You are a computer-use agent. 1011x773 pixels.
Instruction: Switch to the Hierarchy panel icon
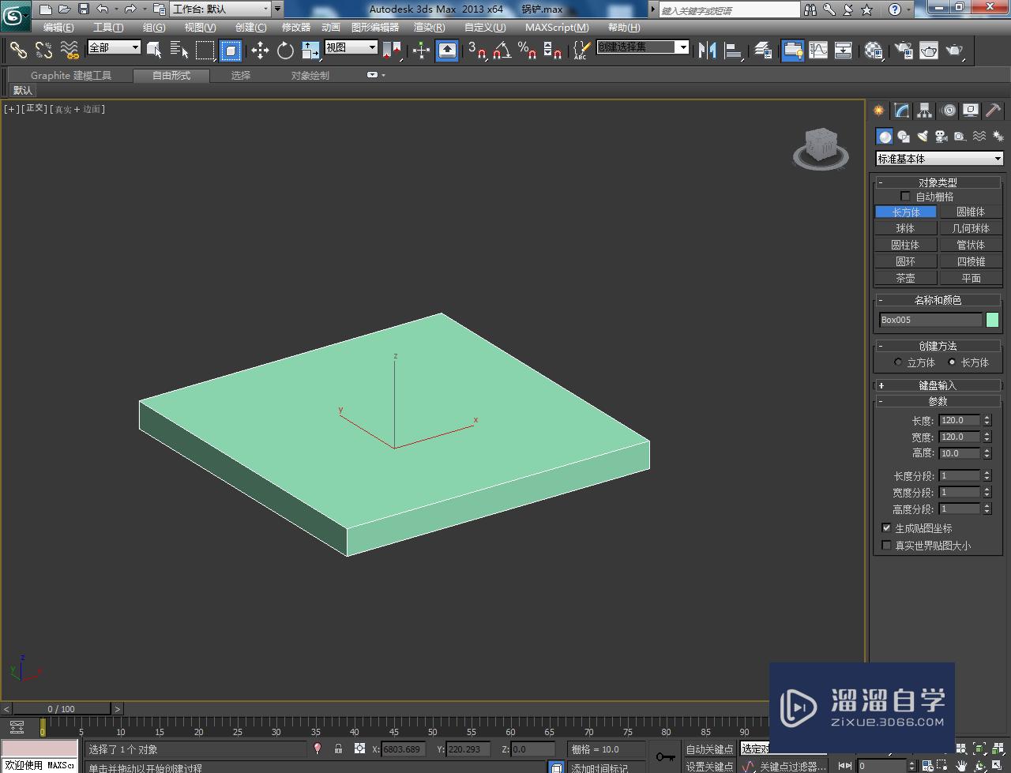pyautogui.click(x=924, y=111)
